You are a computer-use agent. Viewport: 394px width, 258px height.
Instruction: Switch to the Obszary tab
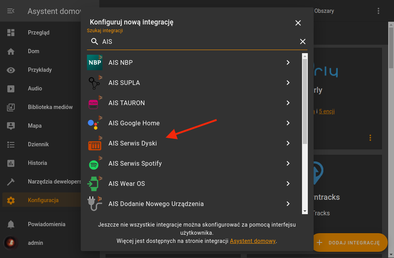[324, 11]
